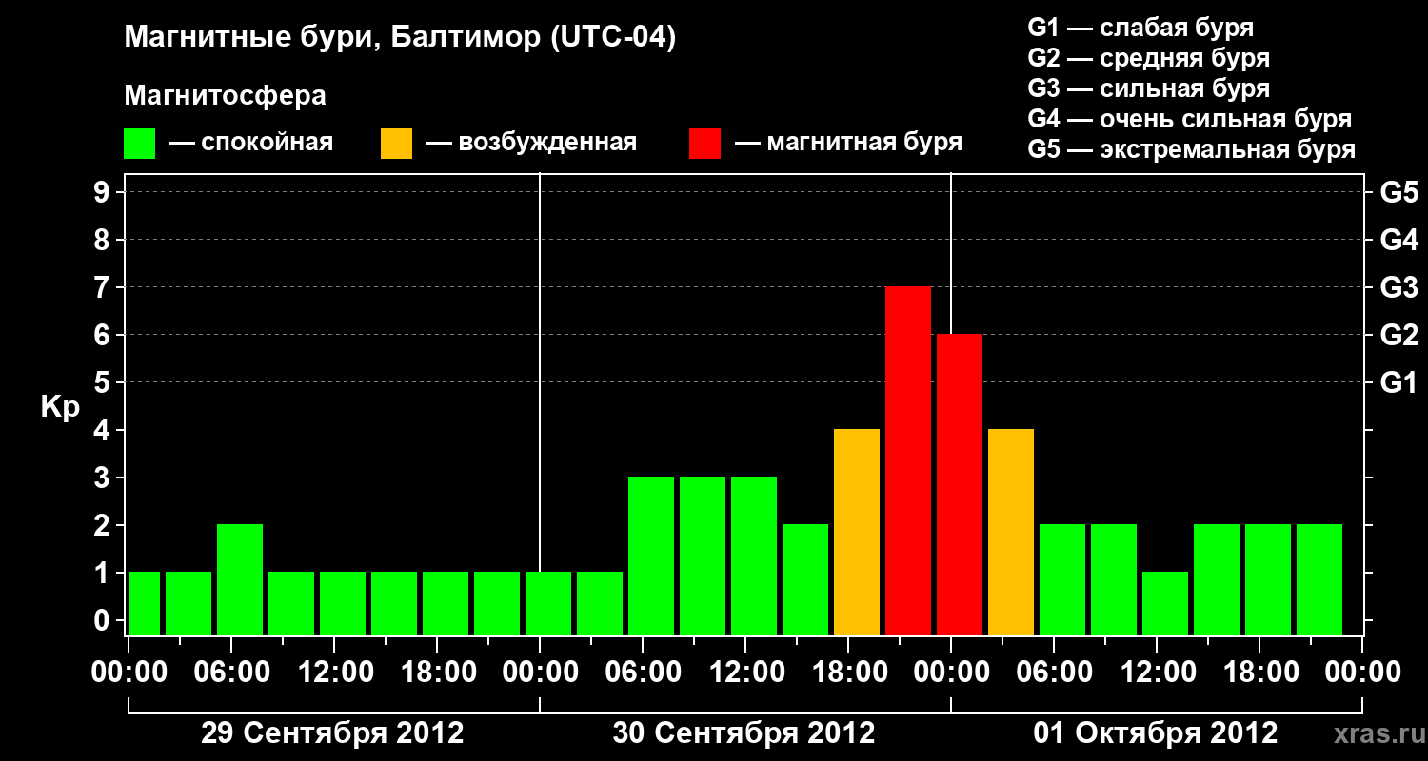Screen dimensions: 1428x761
Task: Click the '— спокойная' legend label
Action: (251, 143)
